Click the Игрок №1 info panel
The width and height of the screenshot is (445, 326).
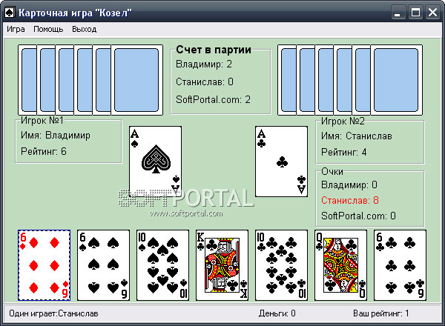pos(68,141)
